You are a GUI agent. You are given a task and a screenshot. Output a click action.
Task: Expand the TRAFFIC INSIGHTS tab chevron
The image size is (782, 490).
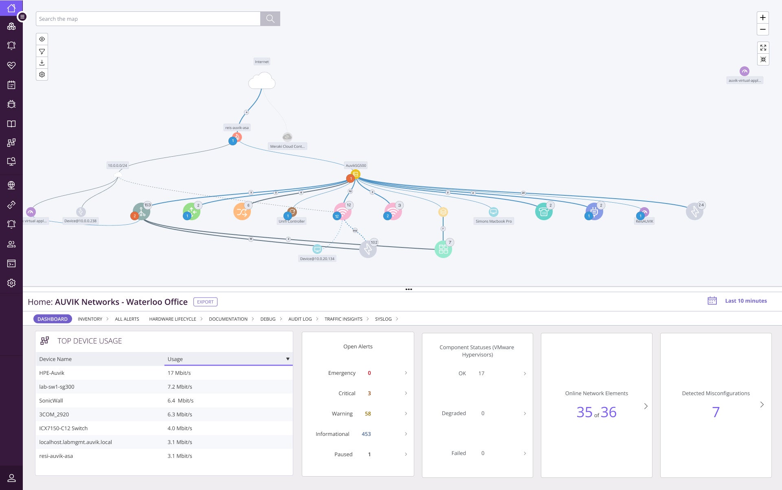[368, 319]
